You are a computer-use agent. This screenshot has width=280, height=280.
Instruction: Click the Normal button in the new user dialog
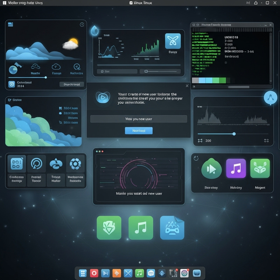[139, 130]
